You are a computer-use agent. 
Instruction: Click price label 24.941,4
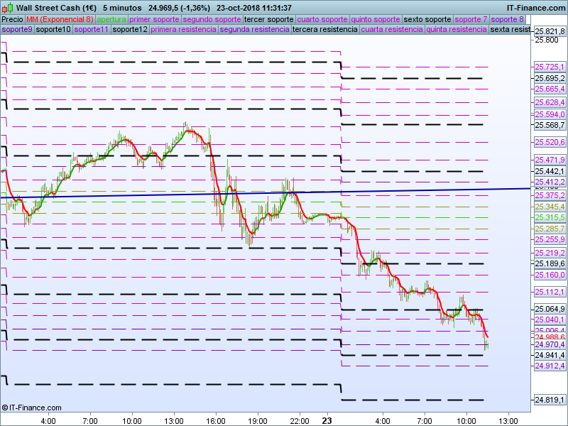coord(550,355)
